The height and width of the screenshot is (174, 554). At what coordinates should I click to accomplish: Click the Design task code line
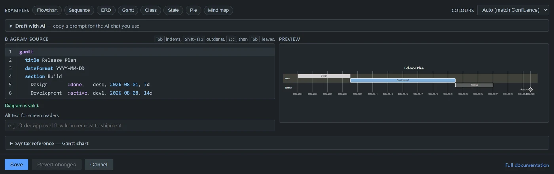click(x=146, y=85)
